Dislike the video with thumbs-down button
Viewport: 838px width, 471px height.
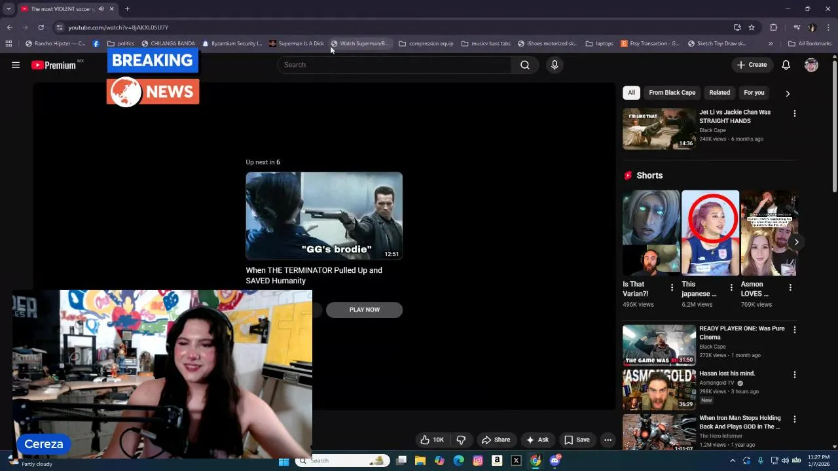point(461,440)
